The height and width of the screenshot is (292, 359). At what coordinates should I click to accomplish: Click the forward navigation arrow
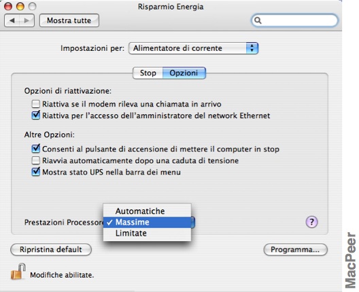click(x=27, y=20)
